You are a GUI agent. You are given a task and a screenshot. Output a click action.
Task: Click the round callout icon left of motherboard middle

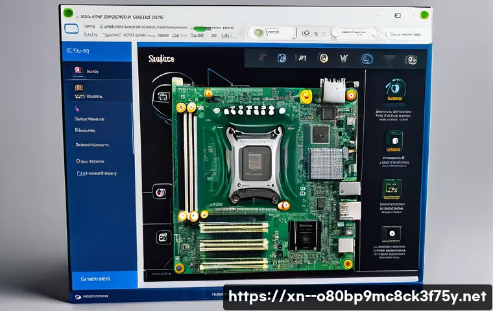[x=160, y=192]
